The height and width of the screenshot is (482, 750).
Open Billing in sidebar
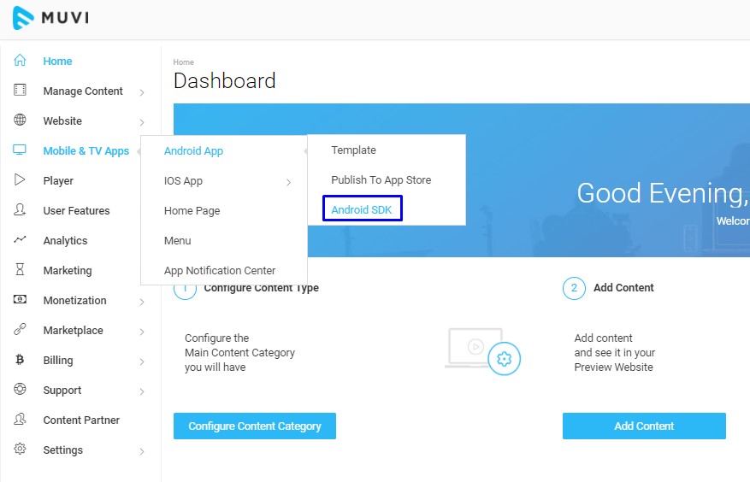tap(58, 360)
